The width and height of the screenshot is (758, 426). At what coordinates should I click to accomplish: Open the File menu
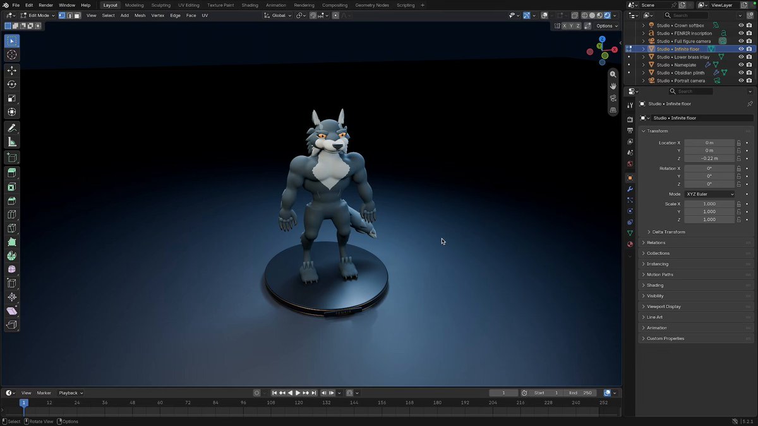tap(16, 5)
